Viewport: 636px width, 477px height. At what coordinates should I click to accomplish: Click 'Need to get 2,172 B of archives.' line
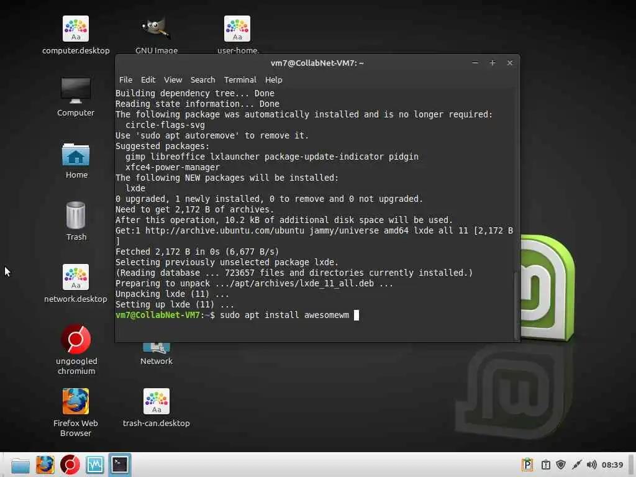194,209
